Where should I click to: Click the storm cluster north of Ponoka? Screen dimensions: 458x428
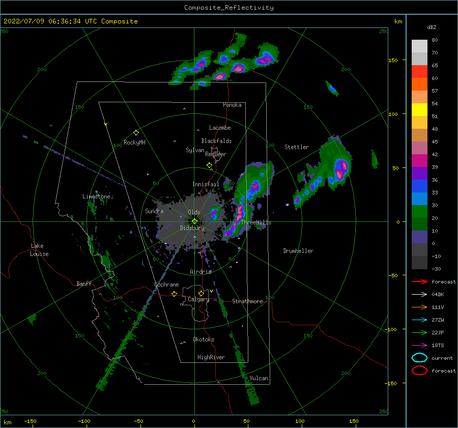[225, 63]
